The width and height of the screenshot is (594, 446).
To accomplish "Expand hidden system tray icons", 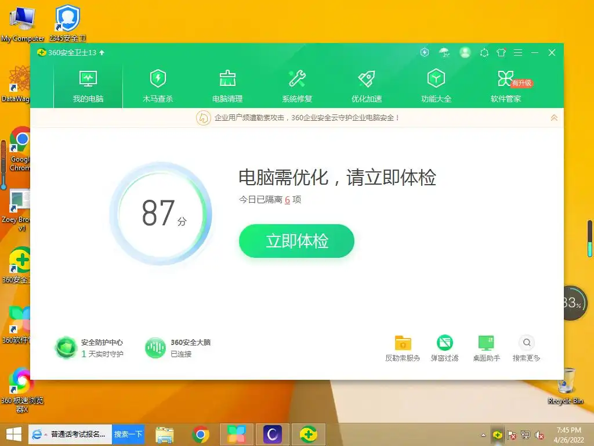I will (x=483, y=435).
